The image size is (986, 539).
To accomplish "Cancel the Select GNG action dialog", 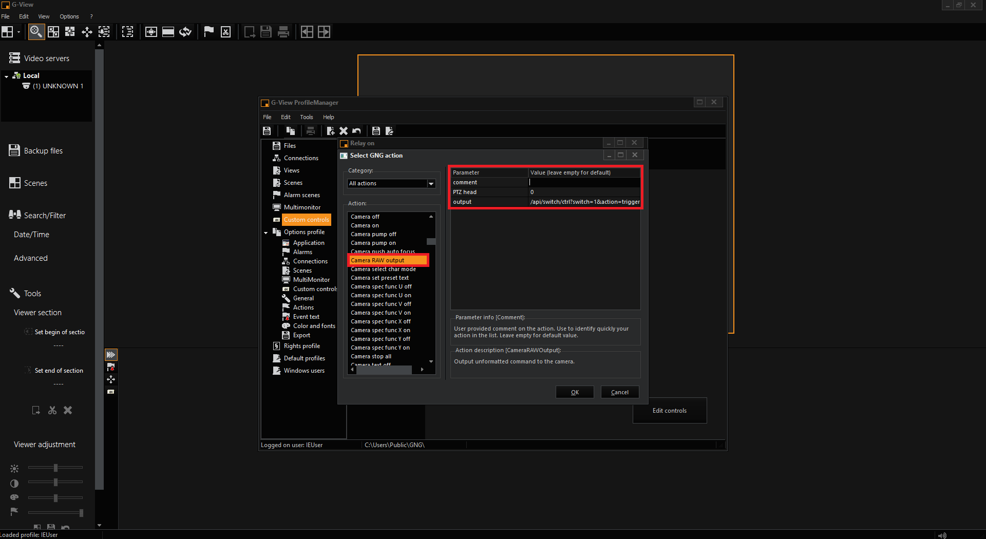I will pyautogui.click(x=619, y=392).
